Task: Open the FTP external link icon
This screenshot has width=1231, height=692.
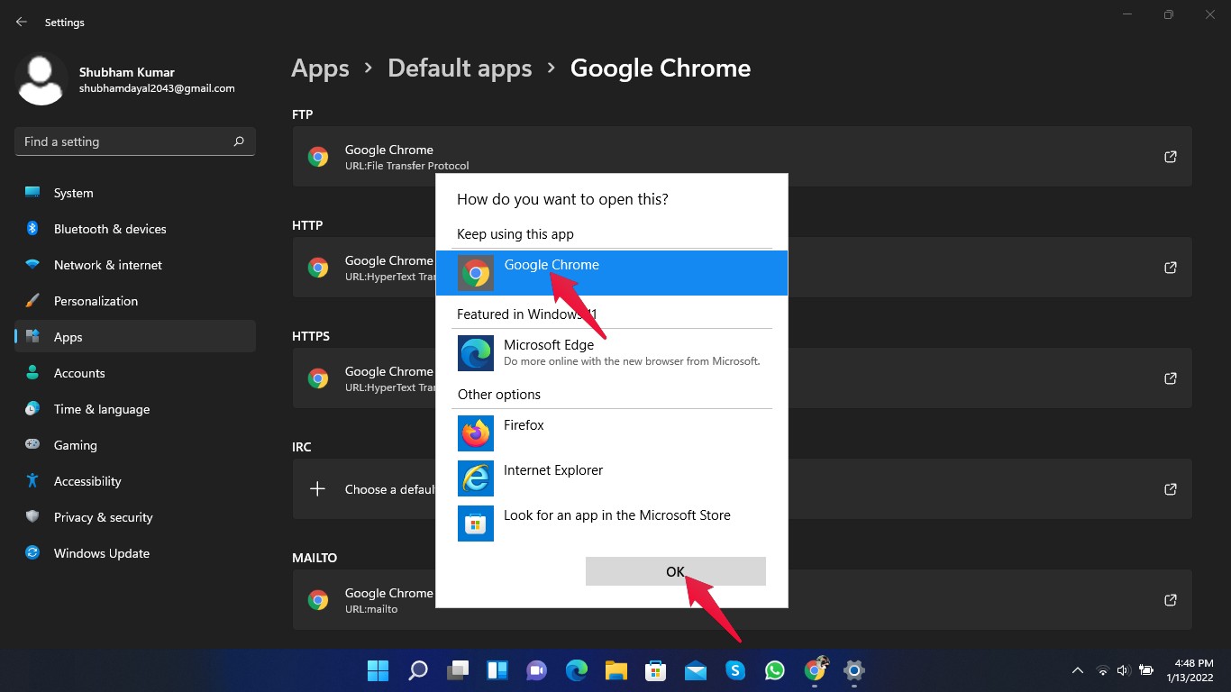Action: pyautogui.click(x=1170, y=157)
